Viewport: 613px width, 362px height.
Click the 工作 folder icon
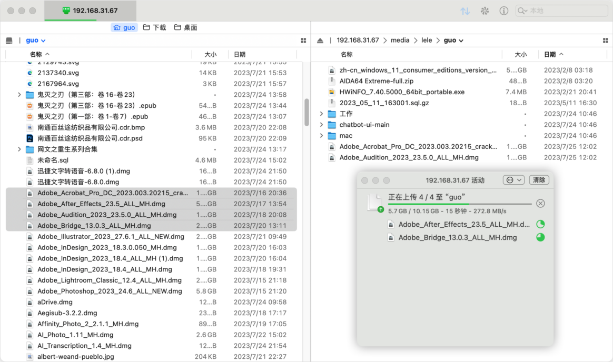(332, 114)
